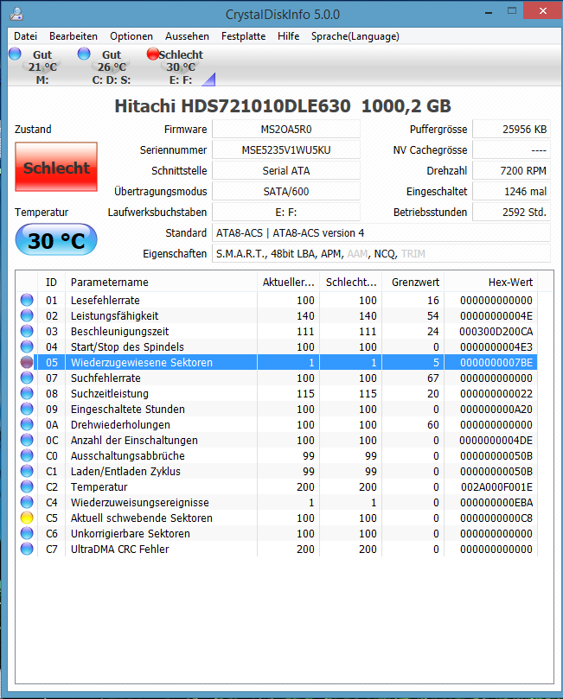563x699 pixels.
Task: Click purple status icon of Wiederzugewiesene Sektoren
Action: point(27,362)
